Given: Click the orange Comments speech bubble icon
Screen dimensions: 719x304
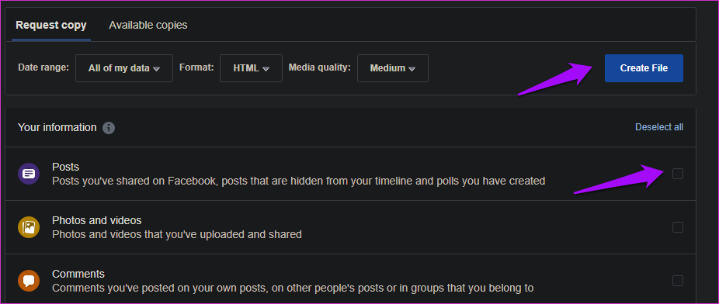Looking at the screenshot, I should pos(29,281).
